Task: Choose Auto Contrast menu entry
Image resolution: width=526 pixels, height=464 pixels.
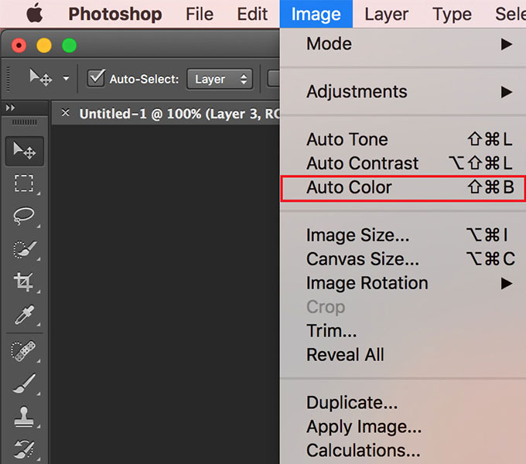Action: coord(403,164)
